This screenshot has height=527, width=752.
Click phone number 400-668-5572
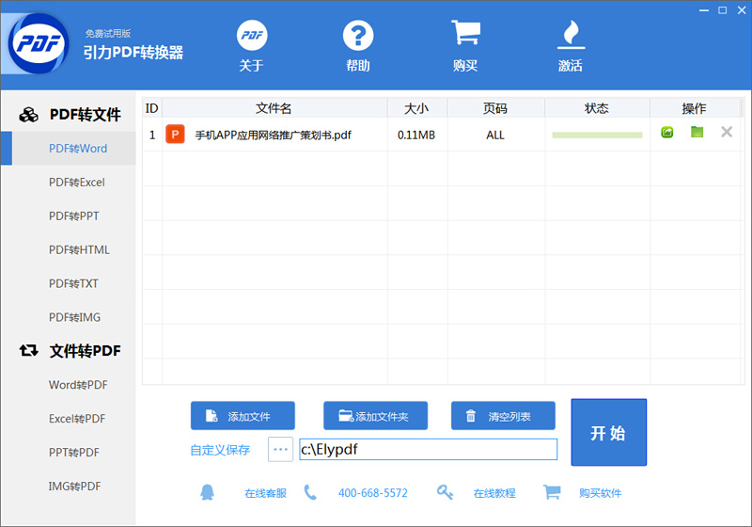(373, 493)
